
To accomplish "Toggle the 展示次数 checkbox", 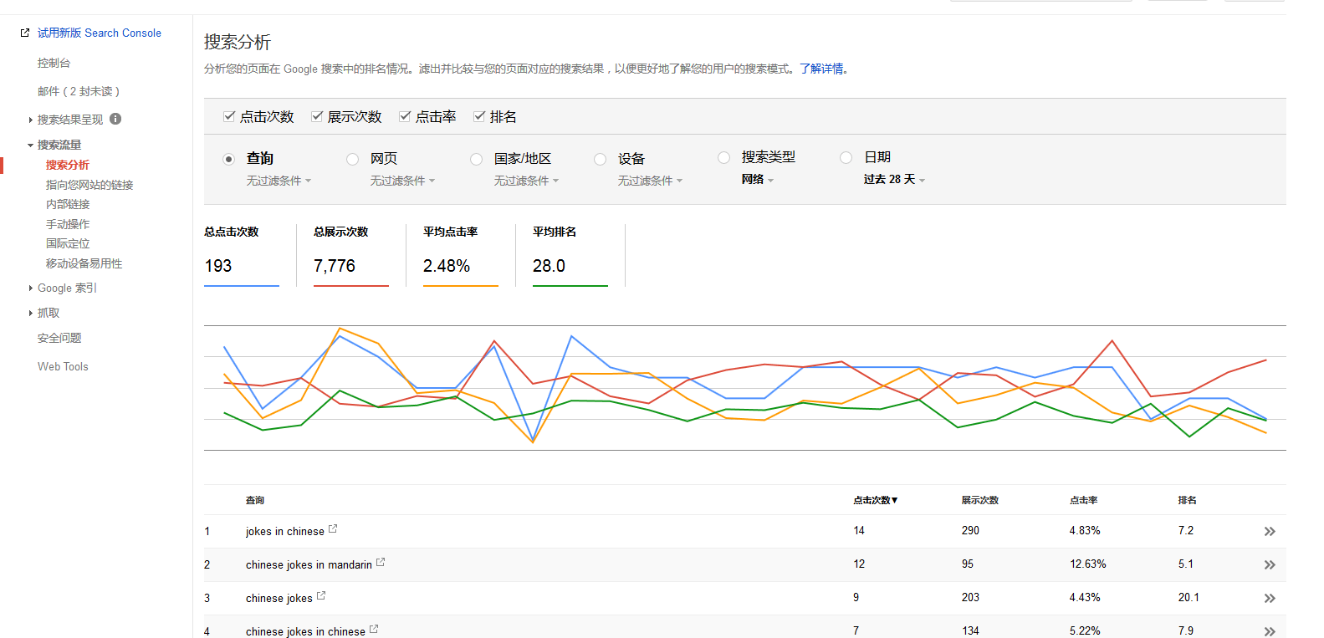I will coord(317,116).
